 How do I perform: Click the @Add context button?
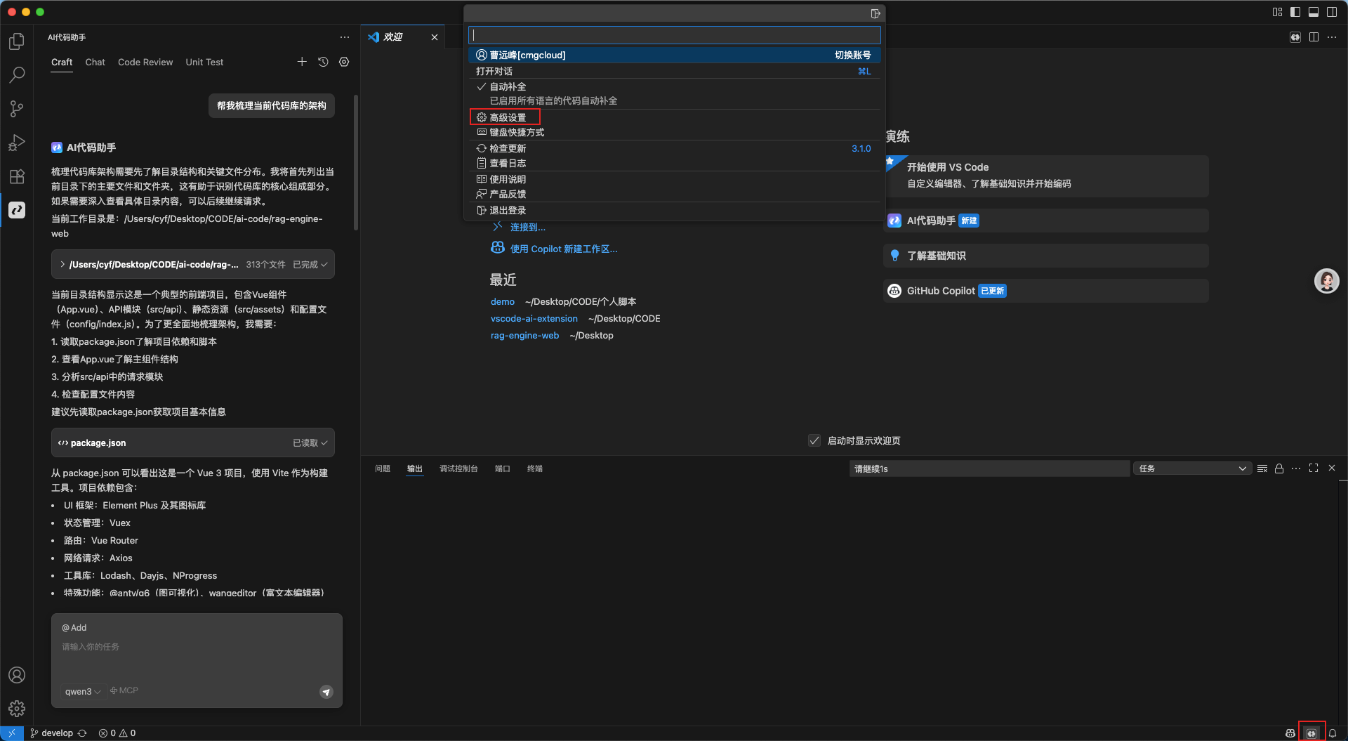[74, 628]
